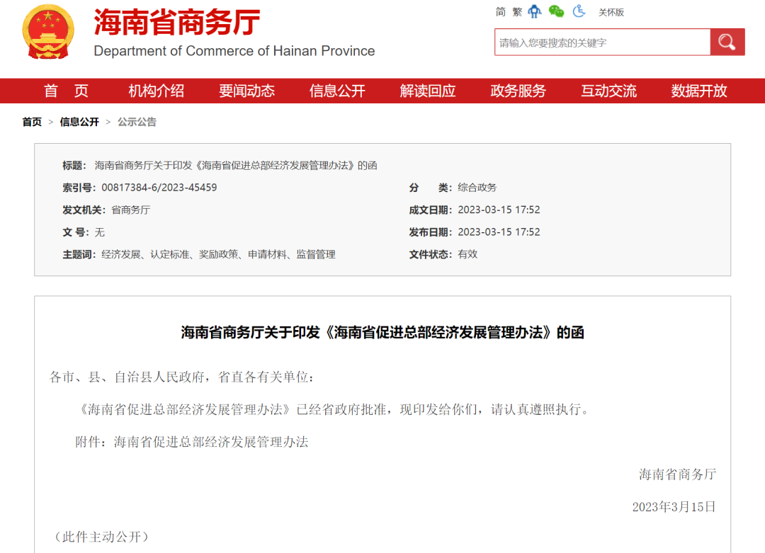Open the WeChat icon
Image resolution: width=765 pixels, height=553 pixels.
coord(556,11)
